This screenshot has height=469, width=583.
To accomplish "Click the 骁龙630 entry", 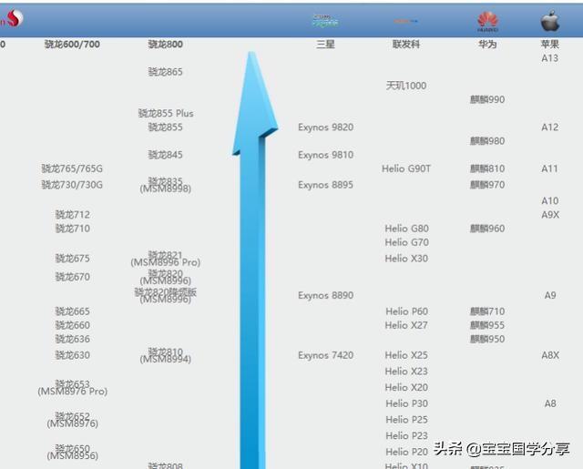I will [x=73, y=355].
